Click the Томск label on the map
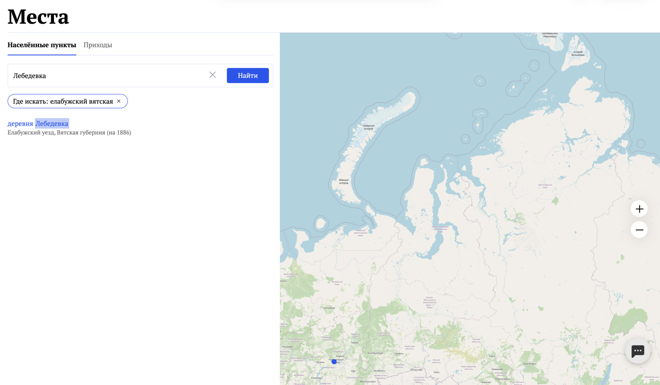This screenshot has height=385, width=660. click(x=492, y=356)
